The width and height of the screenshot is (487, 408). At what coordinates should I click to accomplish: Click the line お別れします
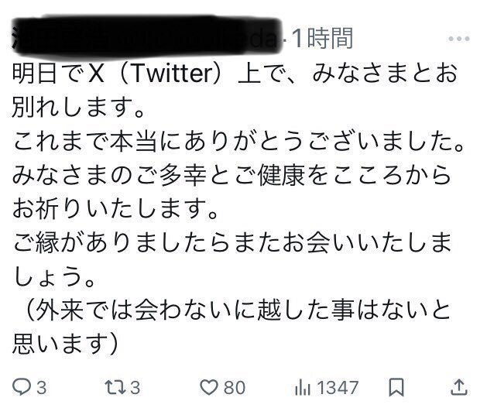point(78,107)
